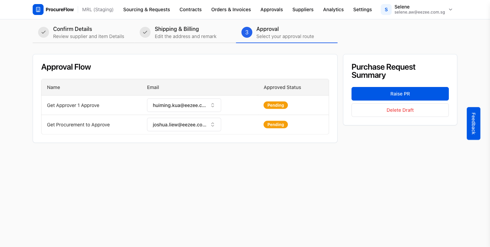
Task: Click the Name column header
Action: point(53,87)
